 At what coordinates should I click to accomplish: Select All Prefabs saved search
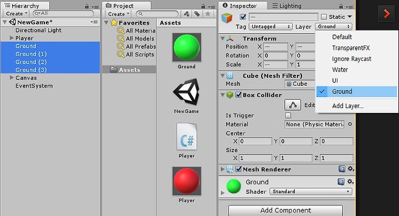pyautogui.click(x=137, y=47)
